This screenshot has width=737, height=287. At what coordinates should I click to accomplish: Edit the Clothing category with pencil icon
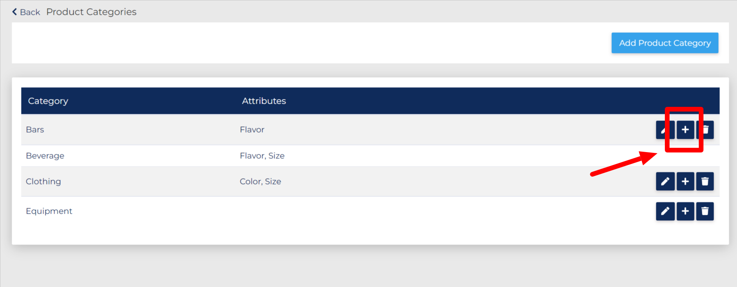665,181
